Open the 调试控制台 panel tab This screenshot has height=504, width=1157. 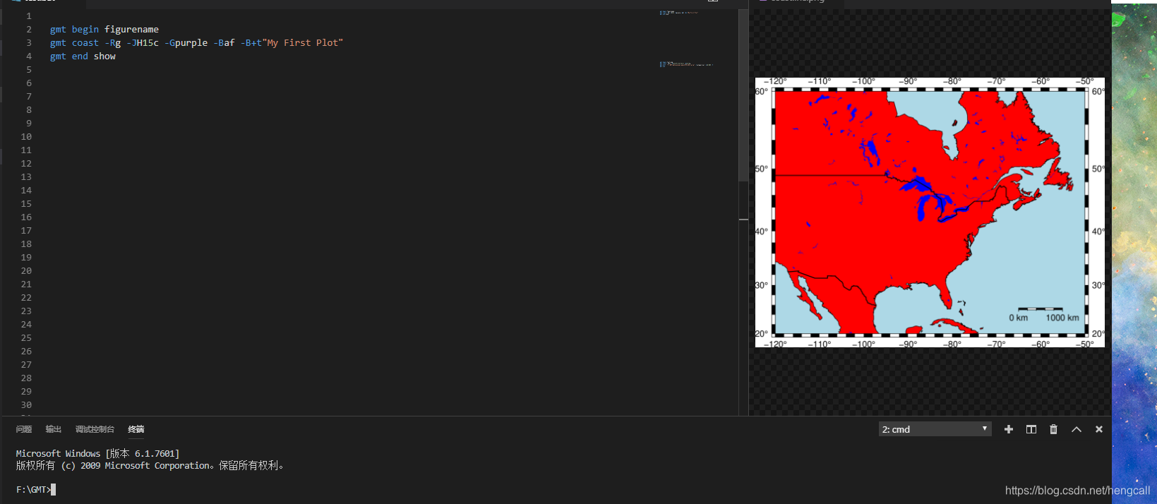tap(95, 429)
